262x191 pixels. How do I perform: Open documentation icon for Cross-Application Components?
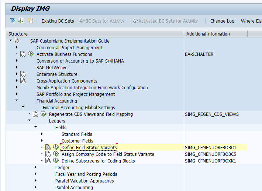[23, 81]
